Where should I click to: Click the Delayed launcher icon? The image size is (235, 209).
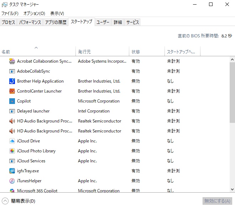click(12, 111)
